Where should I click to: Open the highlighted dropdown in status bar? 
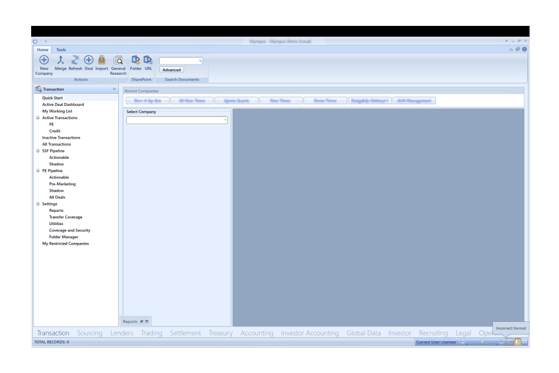click(510, 342)
